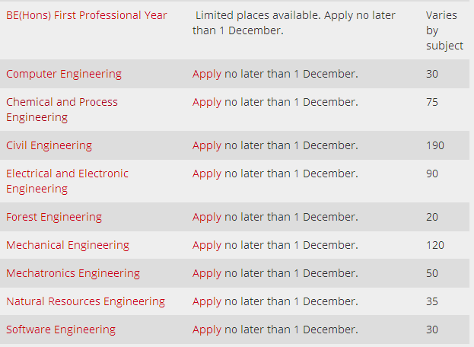Go to Natural Resources Engineering

[85, 301]
